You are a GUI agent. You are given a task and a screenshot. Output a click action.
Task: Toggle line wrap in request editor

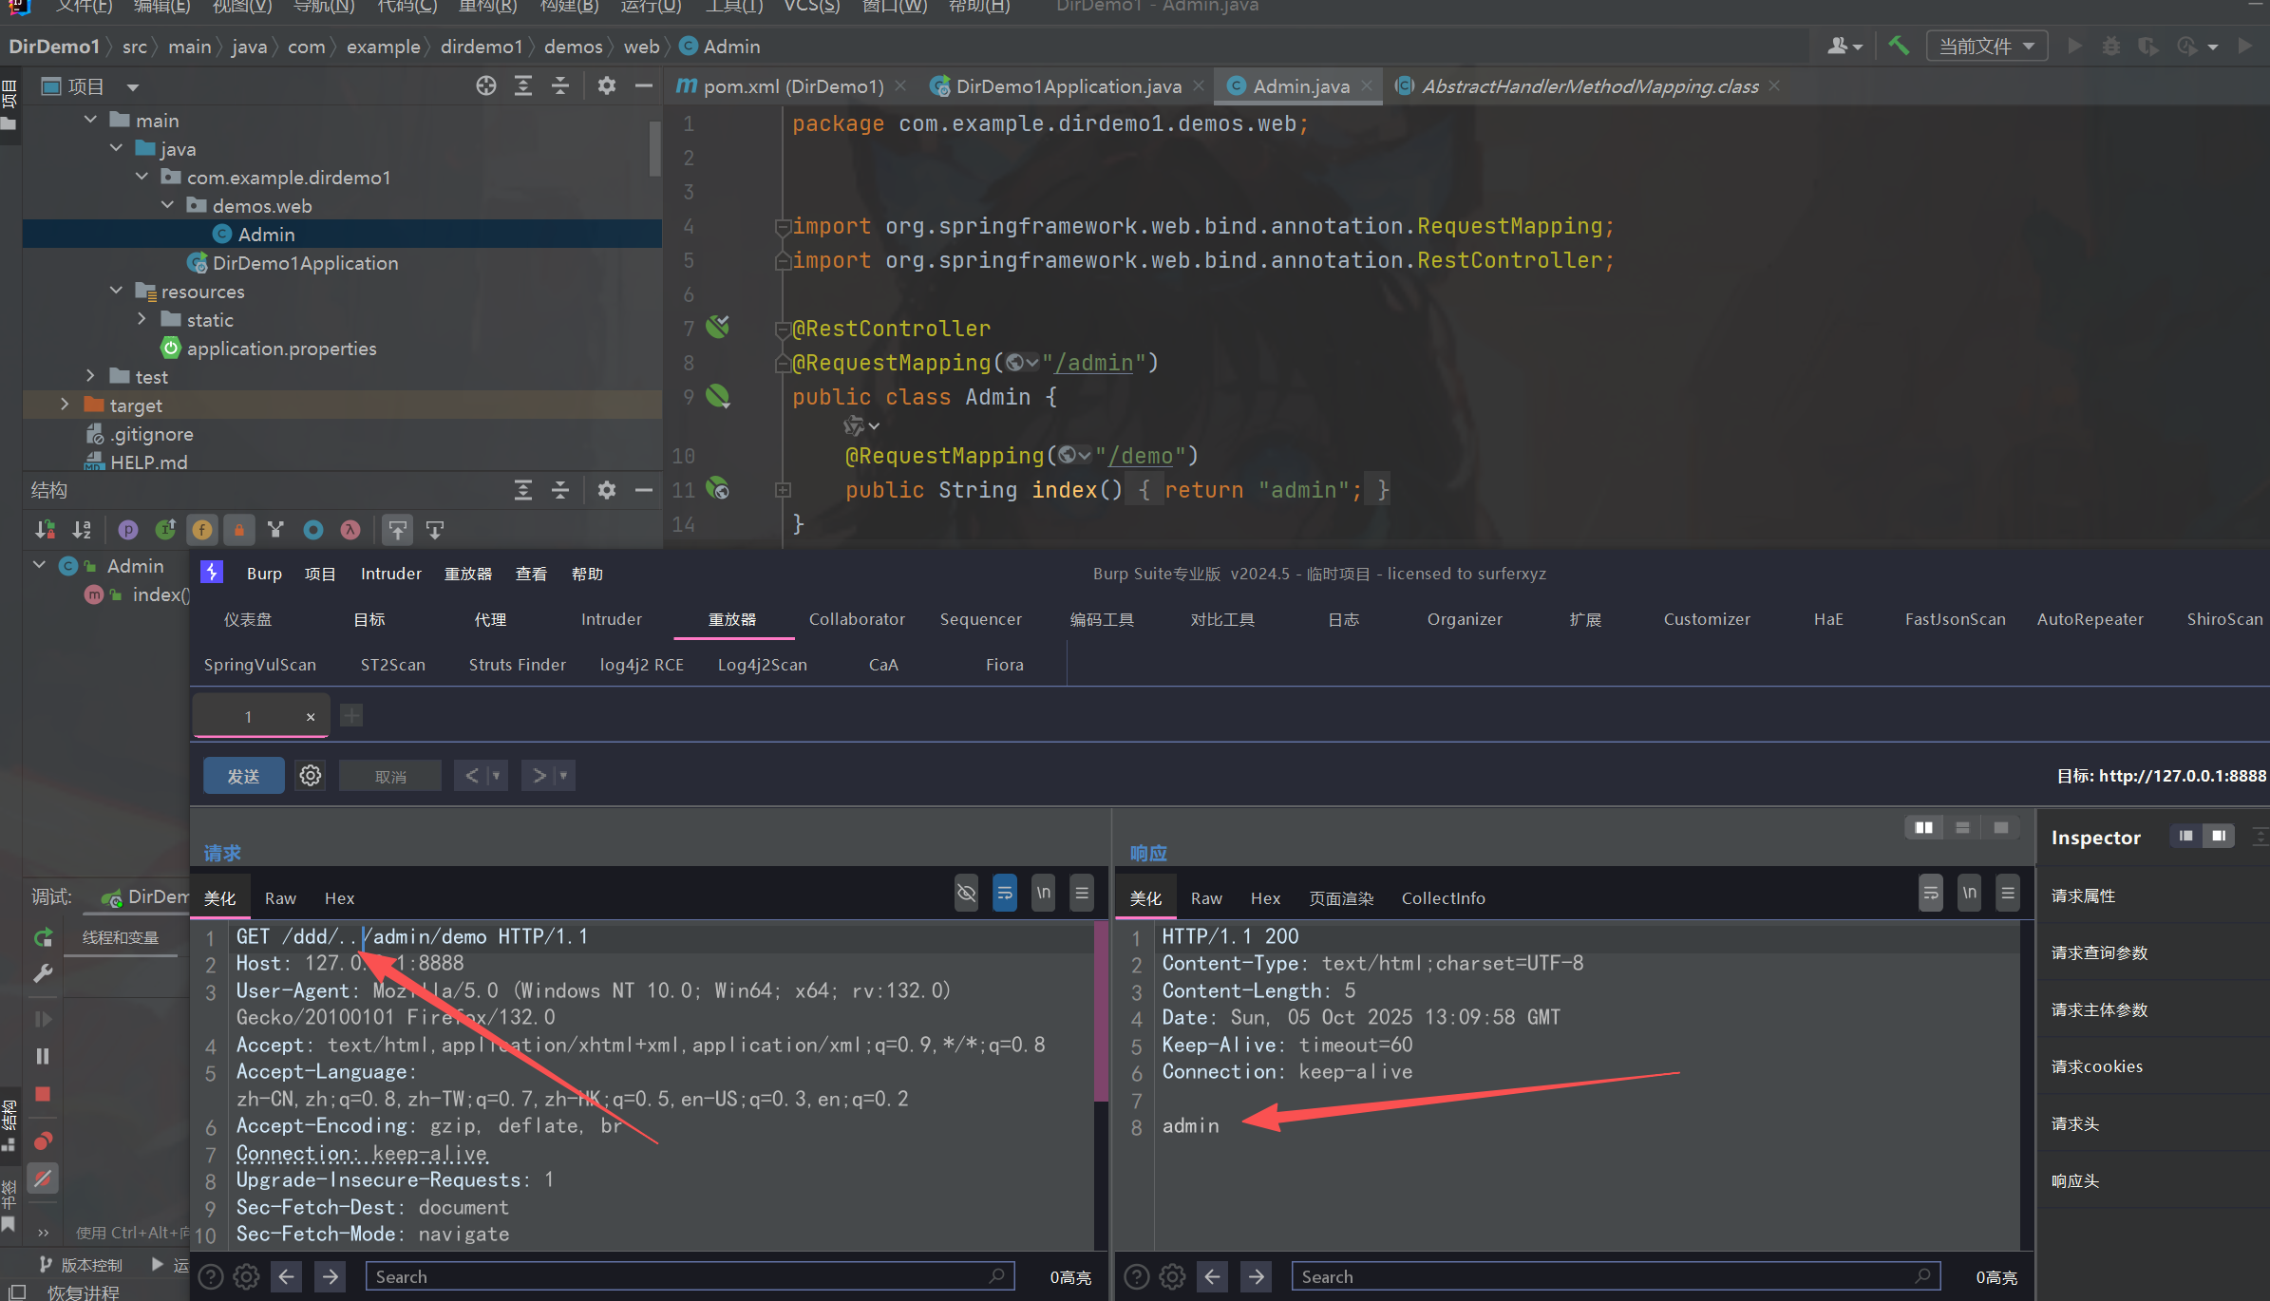coord(1004,894)
